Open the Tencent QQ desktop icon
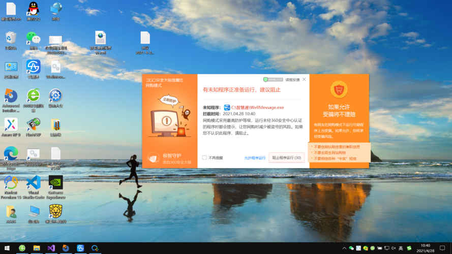 [34, 9]
